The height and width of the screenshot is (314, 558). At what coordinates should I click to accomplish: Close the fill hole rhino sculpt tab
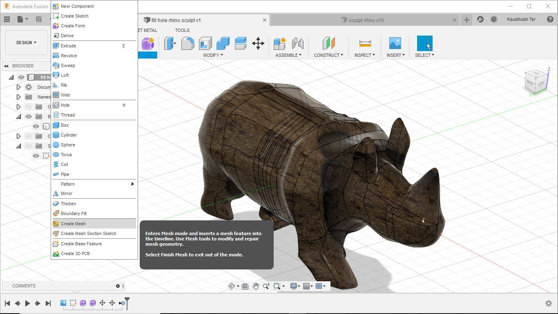coord(265,20)
